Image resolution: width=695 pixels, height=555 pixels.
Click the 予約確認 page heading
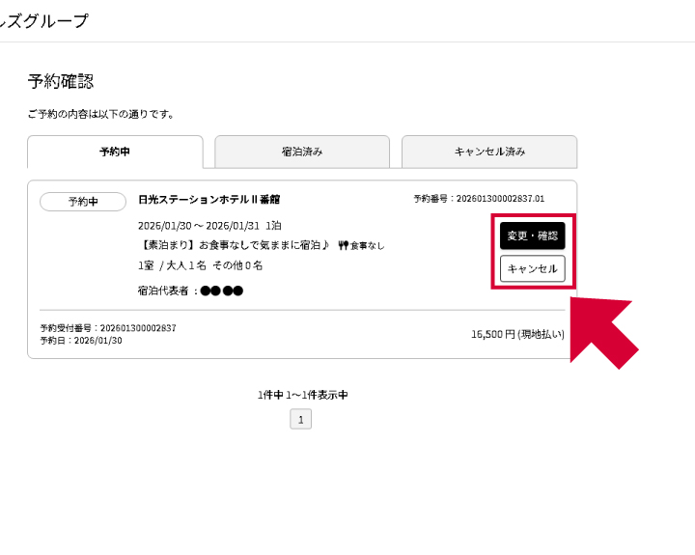(x=61, y=81)
